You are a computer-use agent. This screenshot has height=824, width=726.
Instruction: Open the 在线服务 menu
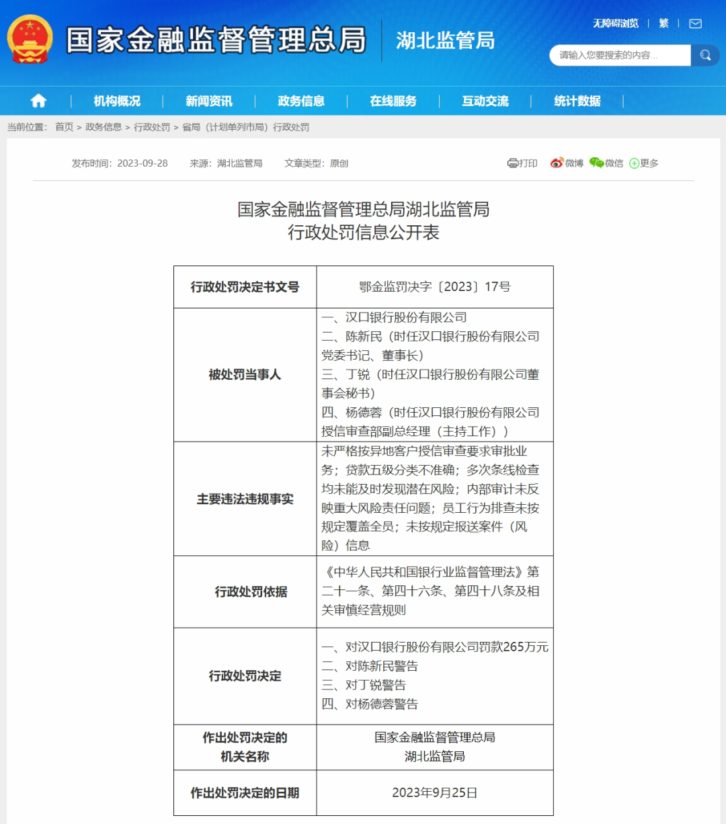click(393, 101)
